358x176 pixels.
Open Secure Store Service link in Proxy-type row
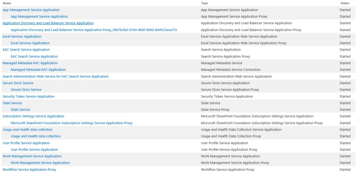[x=26, y=89]
